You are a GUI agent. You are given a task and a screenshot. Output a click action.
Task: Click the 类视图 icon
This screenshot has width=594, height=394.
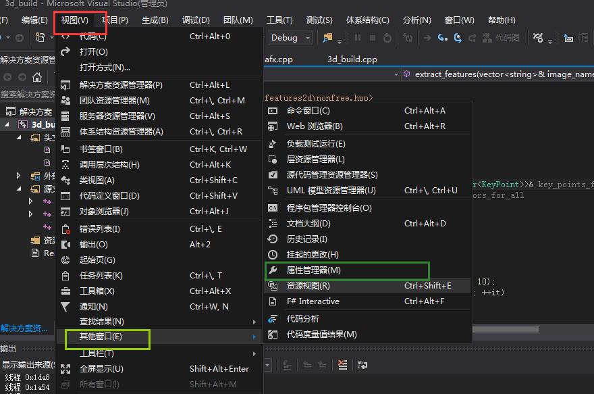(x=65, y=180)
